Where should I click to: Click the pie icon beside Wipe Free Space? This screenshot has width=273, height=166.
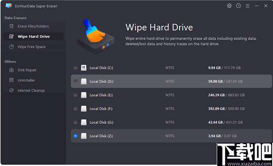click(x=12, y=47)
